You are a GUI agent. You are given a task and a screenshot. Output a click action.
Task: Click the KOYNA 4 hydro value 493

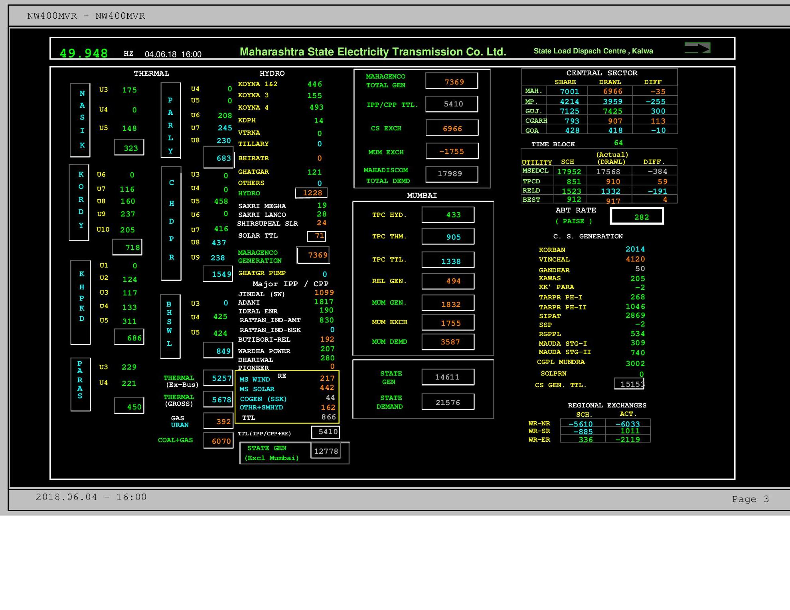point(316,107)
